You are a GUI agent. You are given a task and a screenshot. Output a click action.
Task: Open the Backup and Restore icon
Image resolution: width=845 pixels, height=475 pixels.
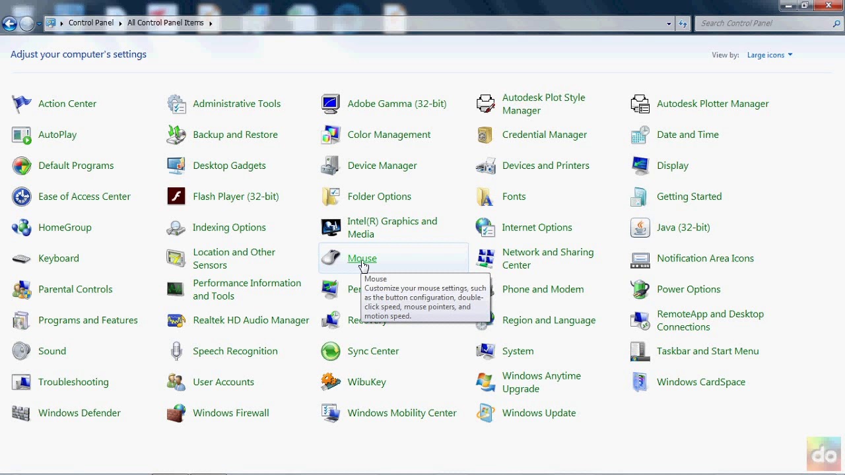176,135
